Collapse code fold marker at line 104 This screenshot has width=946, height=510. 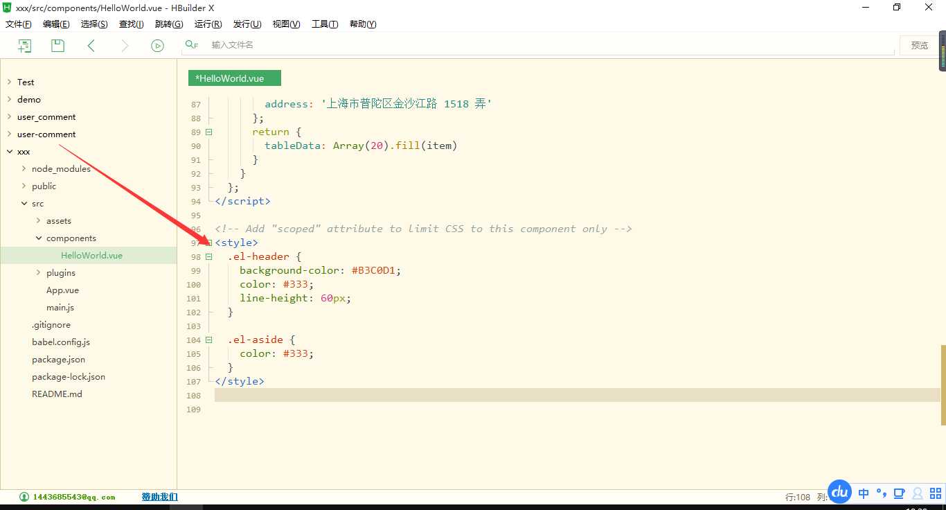pyautogui.click(x=209, y=340)
